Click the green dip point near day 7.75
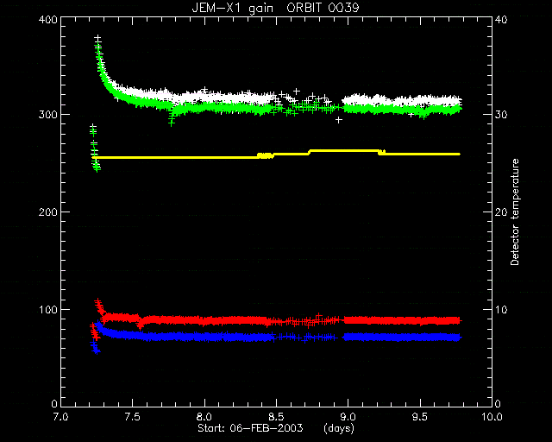552x442 pixels. (172, 123)
